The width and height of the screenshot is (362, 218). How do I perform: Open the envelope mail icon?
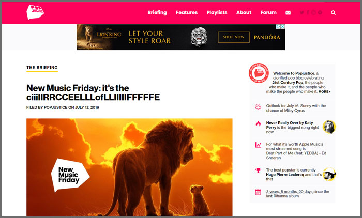288,13
